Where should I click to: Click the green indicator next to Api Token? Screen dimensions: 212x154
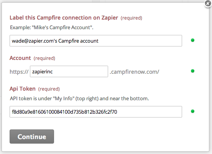[192, 111]
